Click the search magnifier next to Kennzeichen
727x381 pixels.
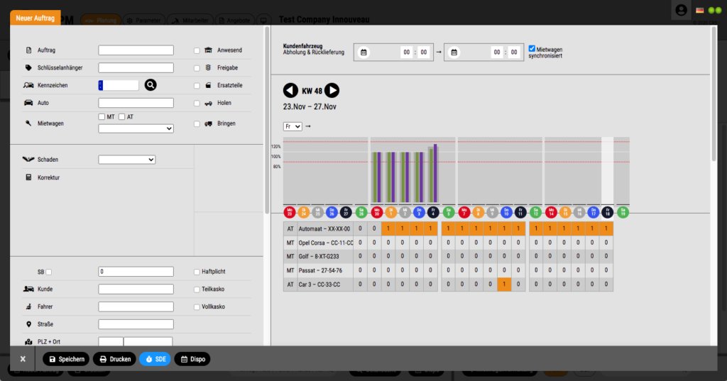[151, 85]
